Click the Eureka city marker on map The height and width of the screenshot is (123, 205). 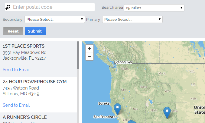coord(111,103)
